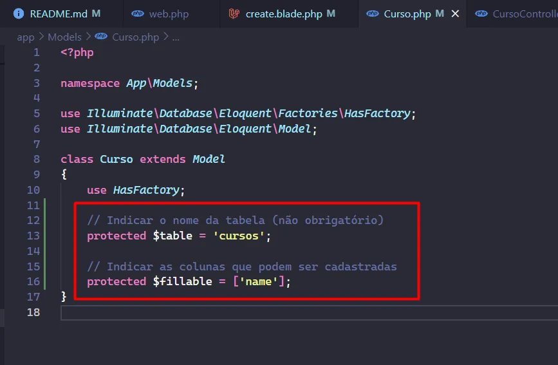Click the PHP icon on Curso.php tab
Screen dimensions: 558x365
coord(373,14)
